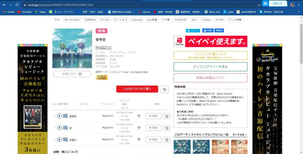Favorite track 2 with heart icon
303x154 pixels.
pyautogui.click(x=139, y=128)
